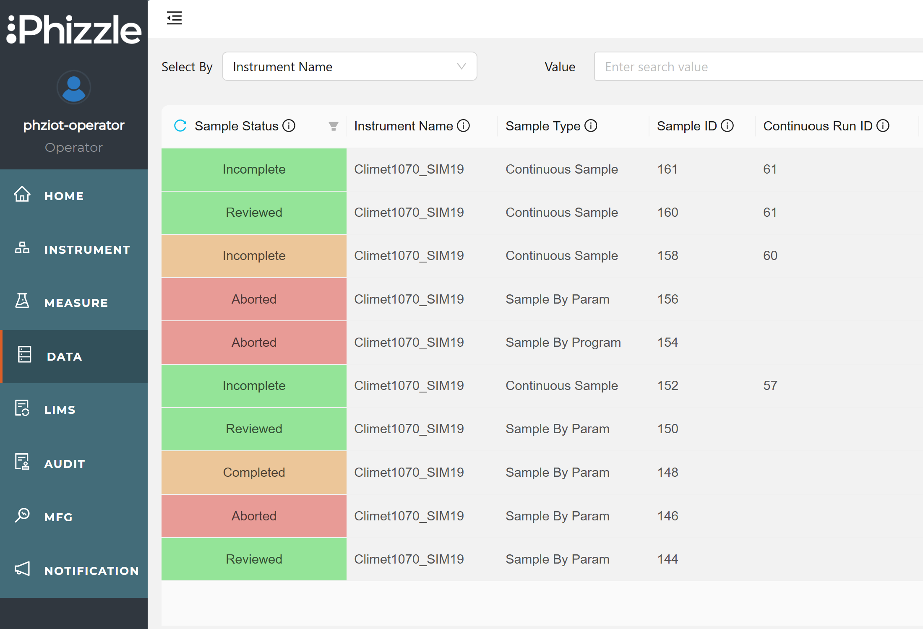Select the MEASURE flask icon
This screenshot has width=923, height=629.
pyautogui.click(x=23, y=302)
